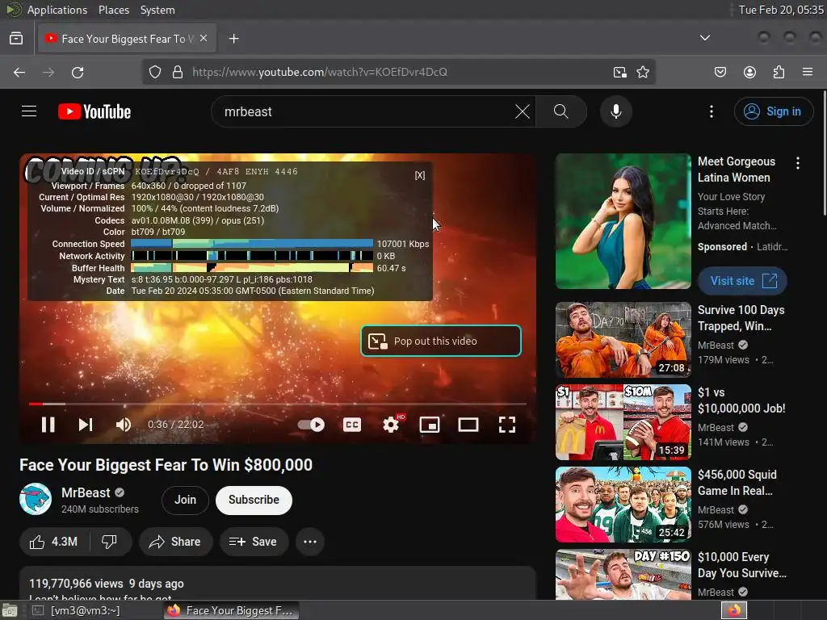This screenshot has width=827, height=620.
Task: Bookmark this page star icon
Action: tap(642, 72)
